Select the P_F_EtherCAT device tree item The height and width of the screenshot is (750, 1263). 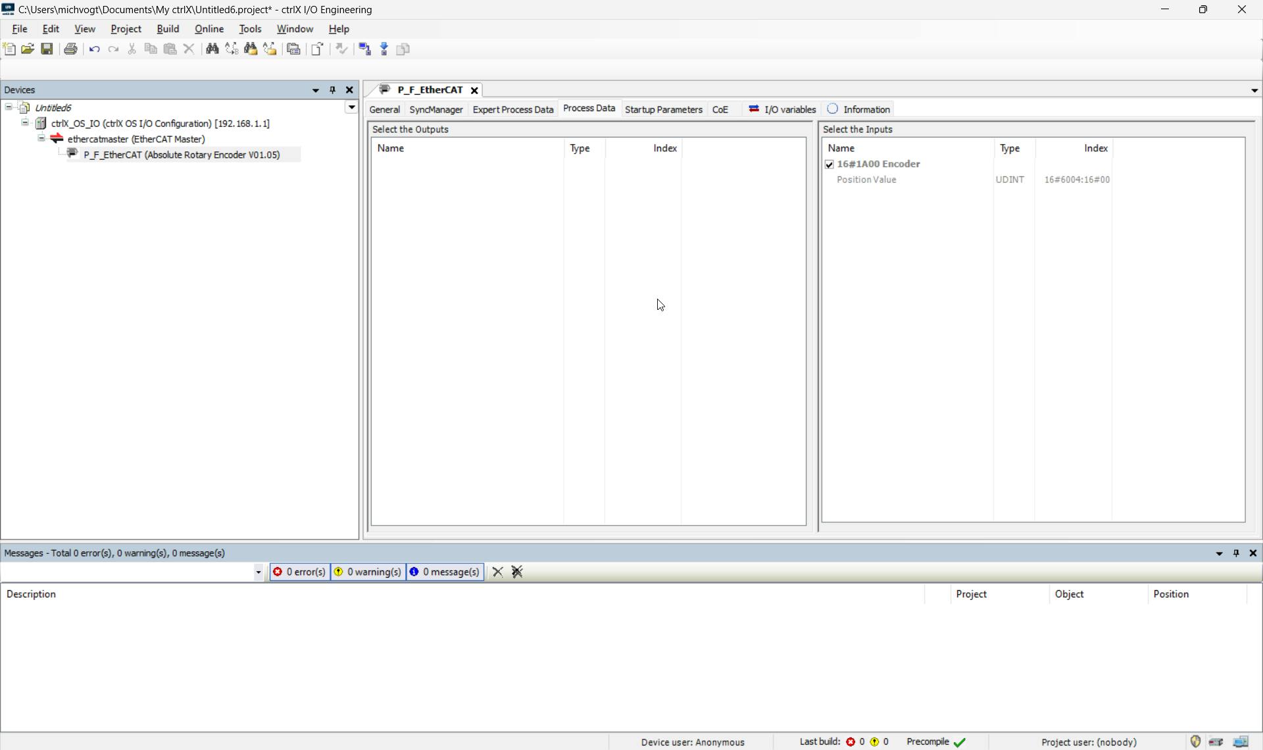182,155
